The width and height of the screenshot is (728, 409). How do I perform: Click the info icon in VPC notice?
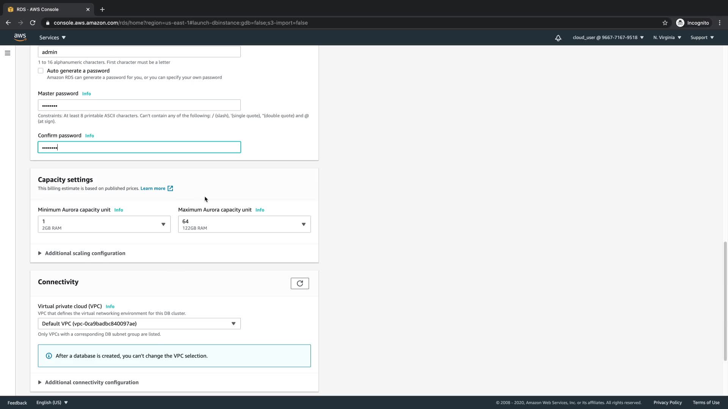(x=49, y=356)
